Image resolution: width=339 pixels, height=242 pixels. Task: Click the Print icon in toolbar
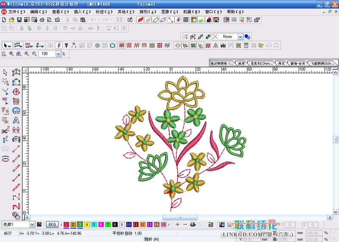42,19
